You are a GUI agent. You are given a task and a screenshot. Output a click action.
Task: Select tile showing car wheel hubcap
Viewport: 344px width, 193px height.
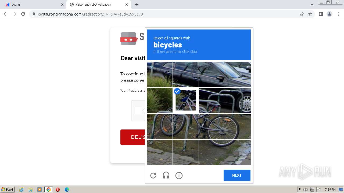(x=238, y=101)
